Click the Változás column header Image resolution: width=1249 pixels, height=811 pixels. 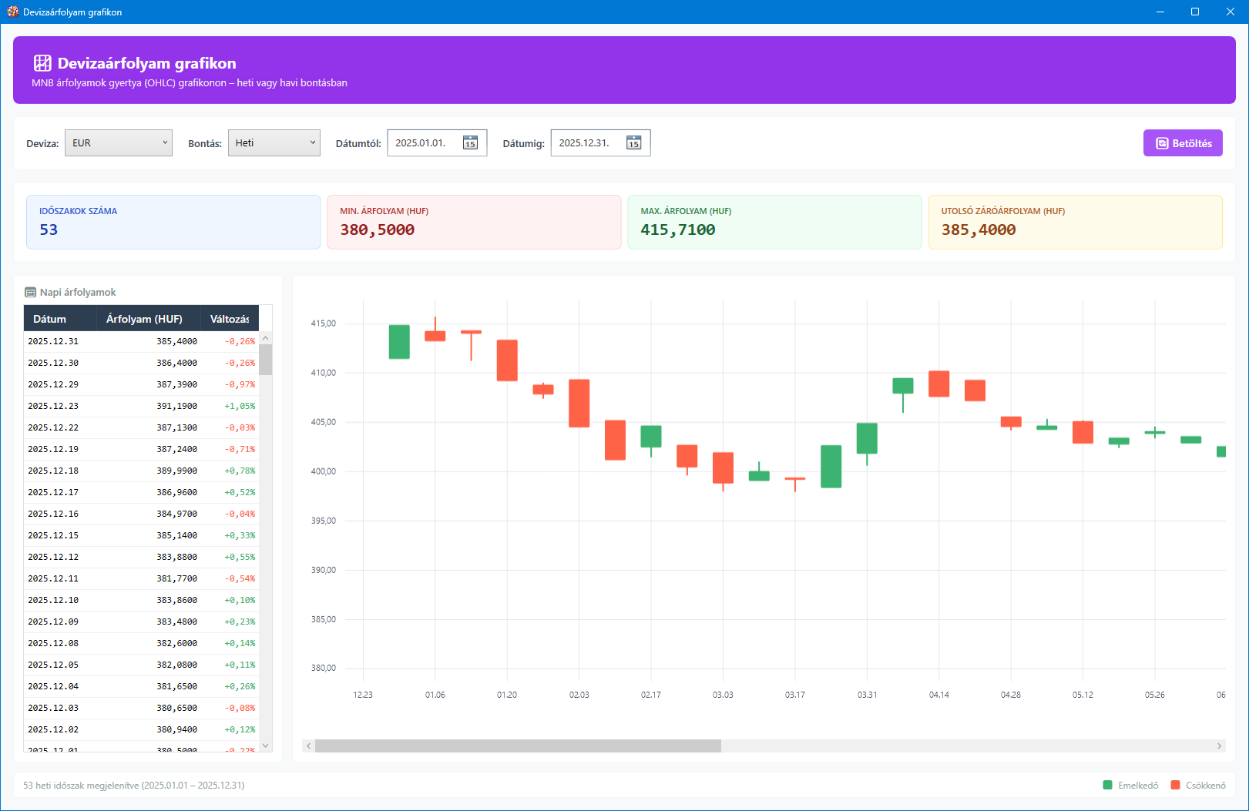(229, 319)
